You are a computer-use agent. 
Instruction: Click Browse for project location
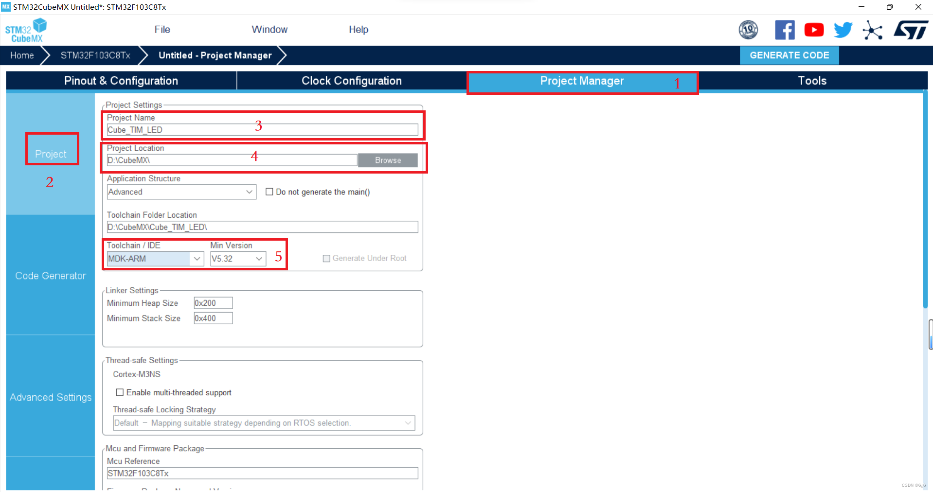[388, 160]
